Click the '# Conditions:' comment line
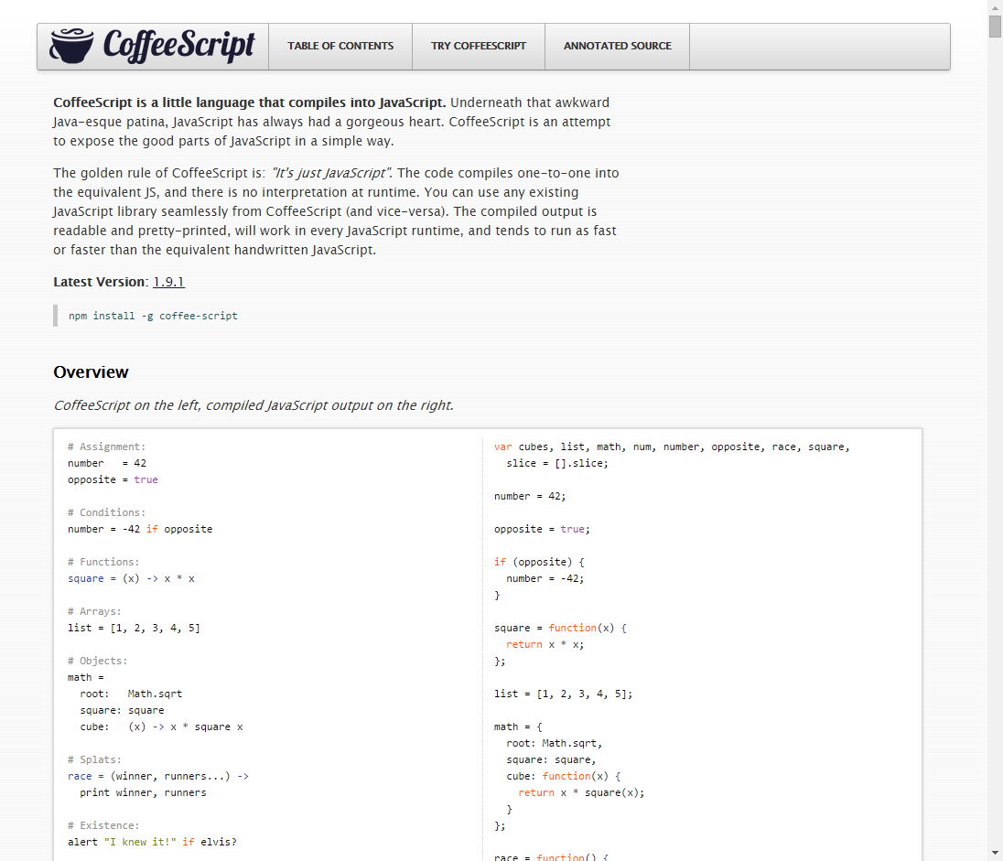This screenshot has height=861, width=1003. (107, 512)
